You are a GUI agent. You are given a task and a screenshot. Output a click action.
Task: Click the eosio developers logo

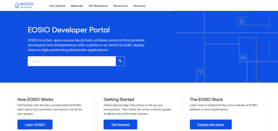pyautogui.click(x=24, y=5)
